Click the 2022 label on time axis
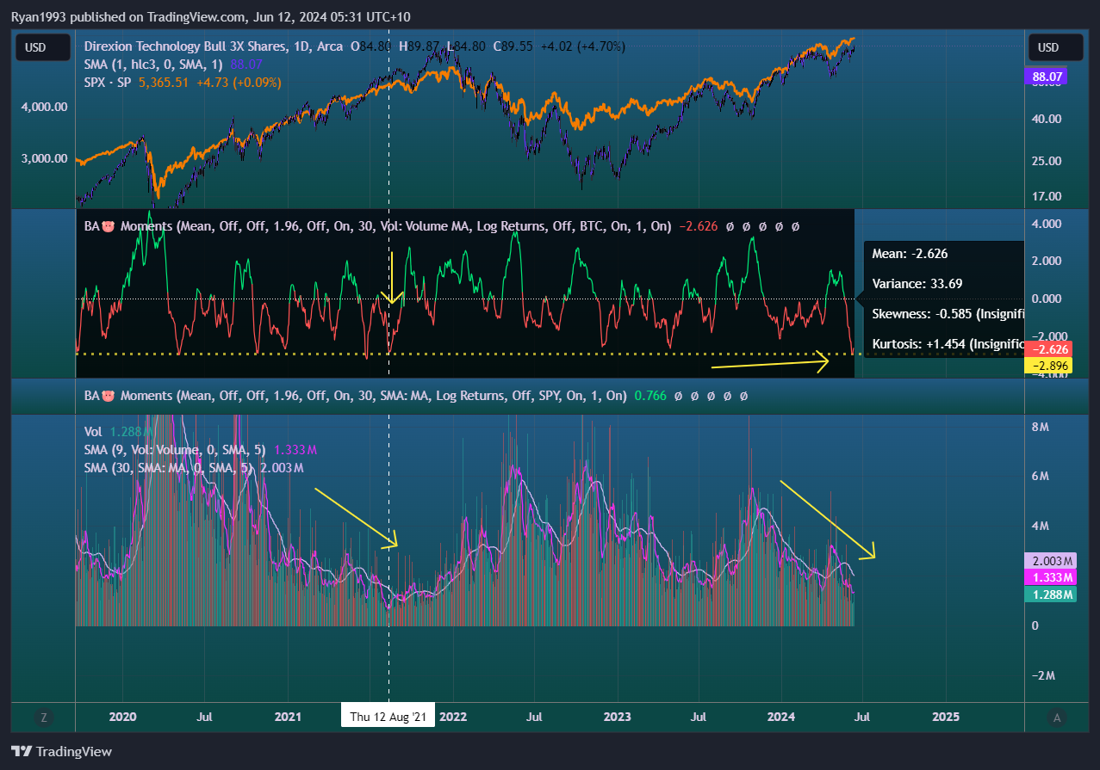The image size is (1100, 770). pos(453,716)
